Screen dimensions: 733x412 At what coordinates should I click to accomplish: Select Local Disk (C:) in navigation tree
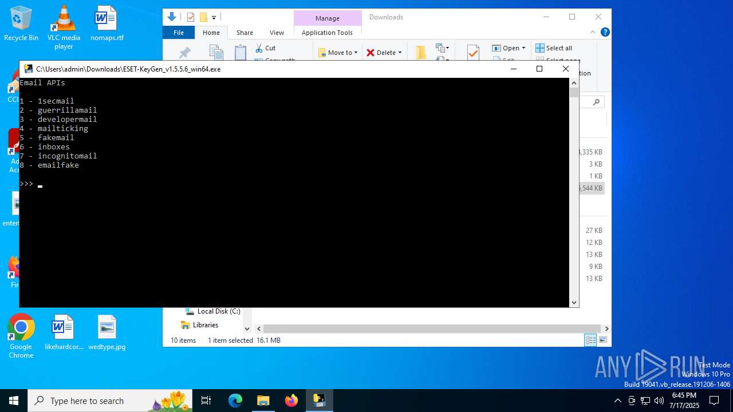pos(212,311)
